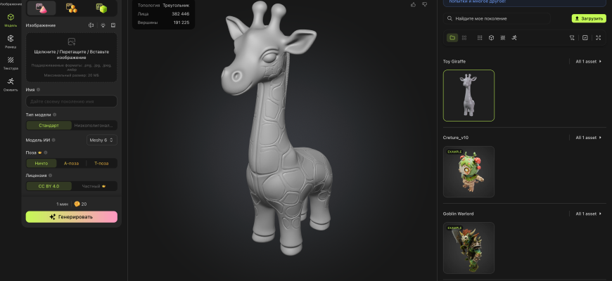
Task: Select the Ремеш sidebar icon
Action: 11,40
